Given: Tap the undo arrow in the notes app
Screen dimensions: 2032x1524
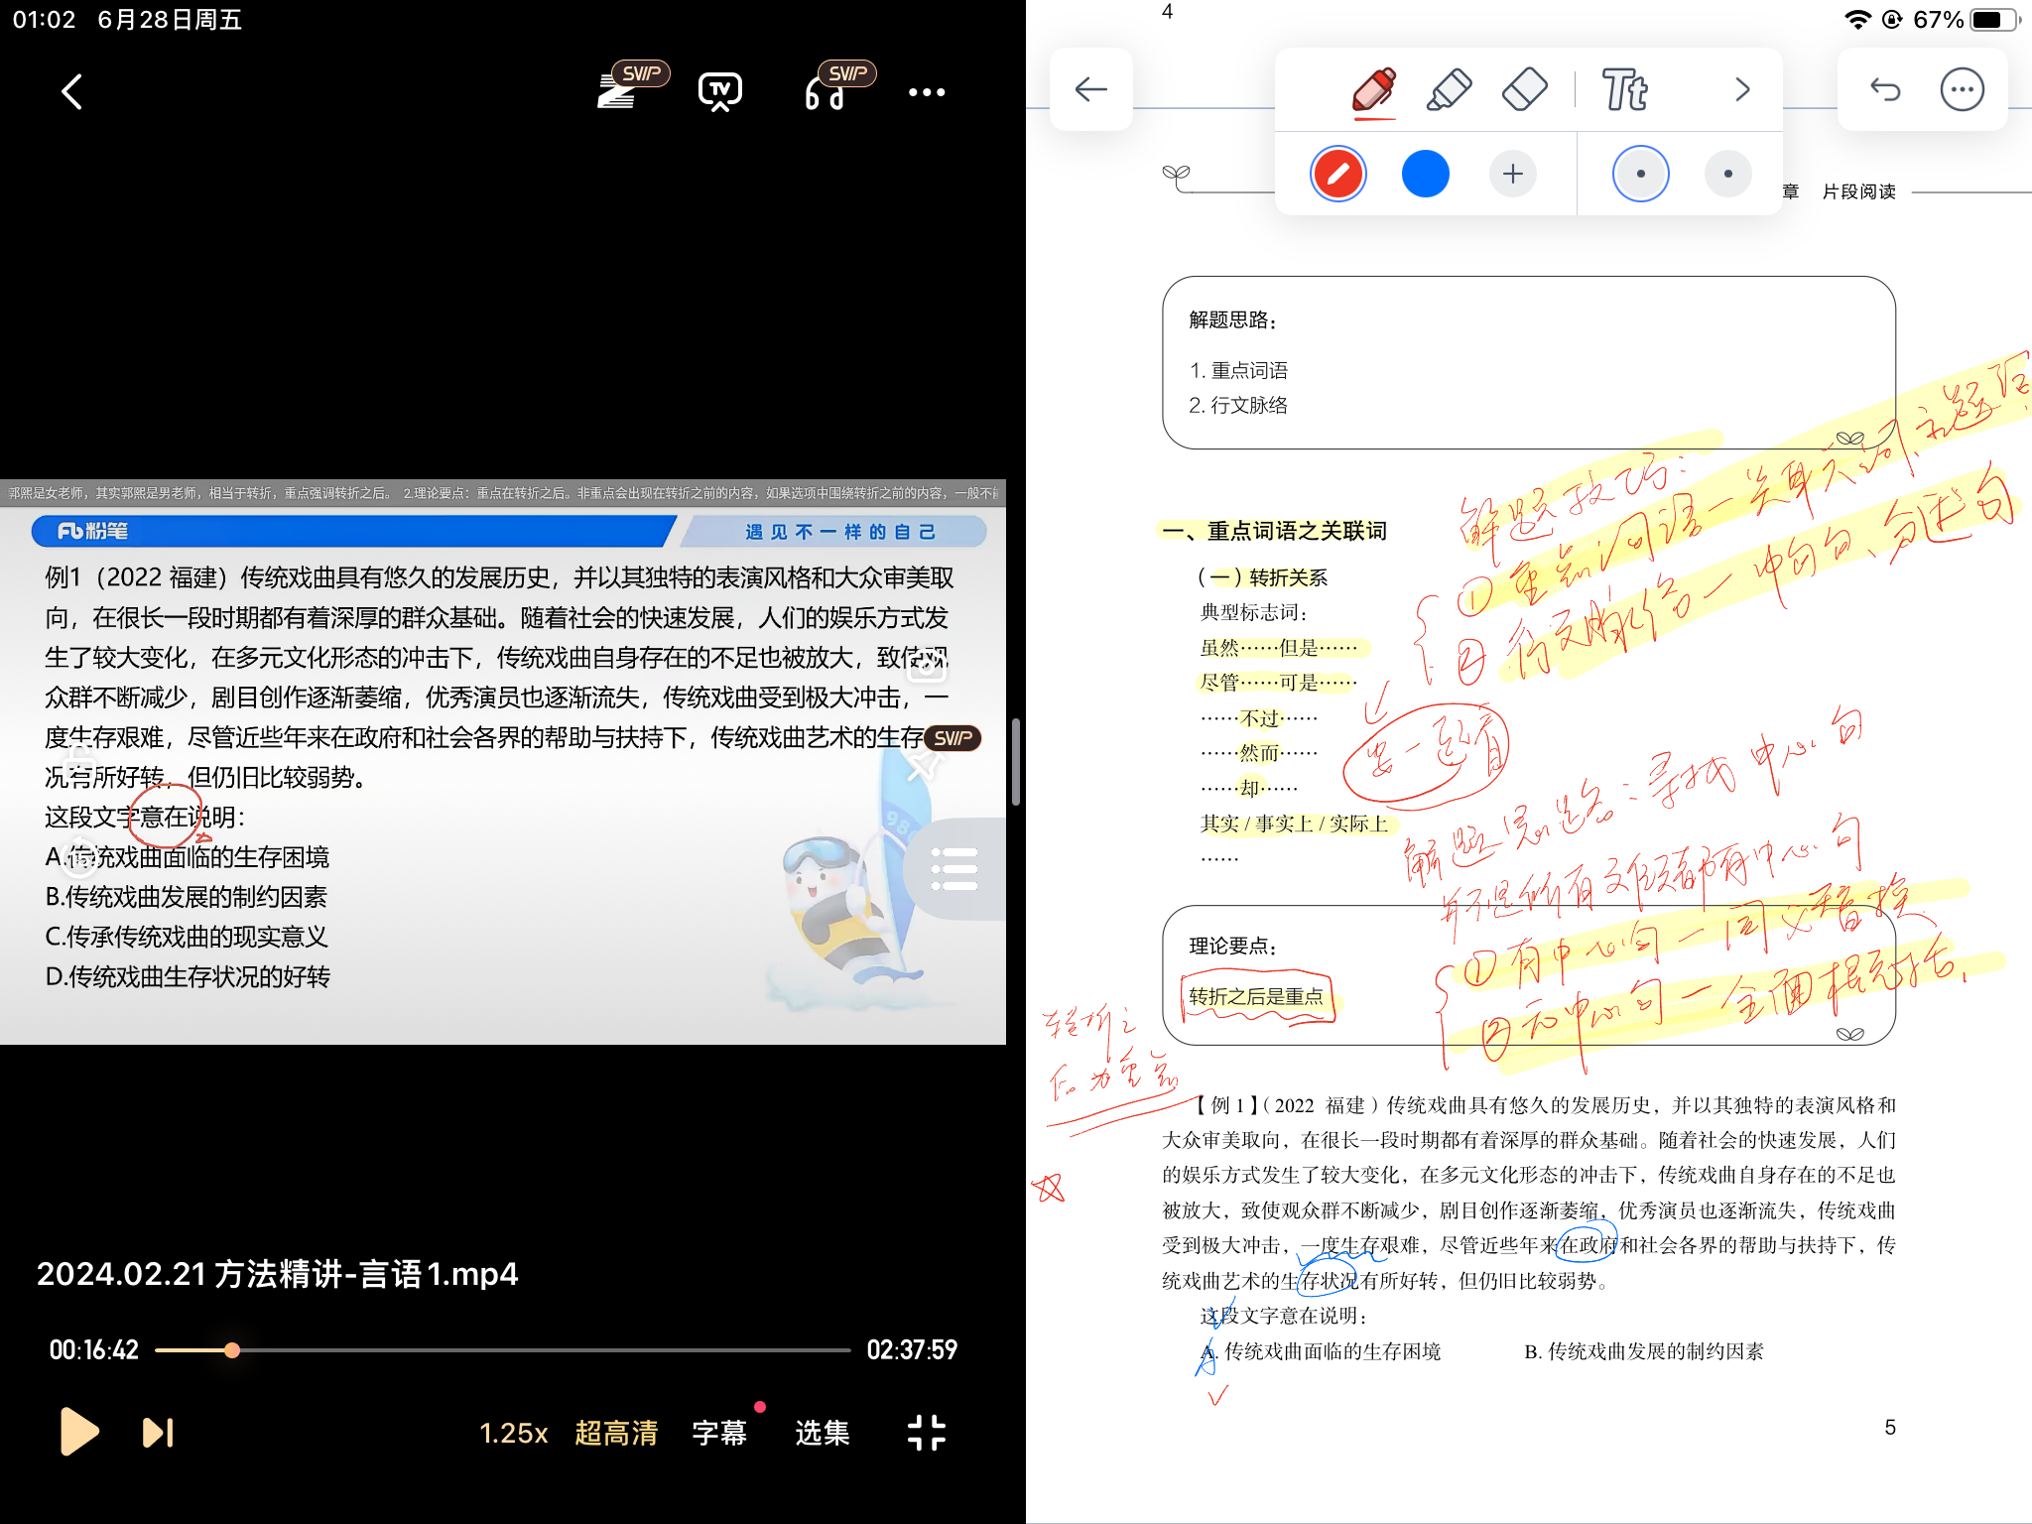Looking at the screenshot, I should [x=1884, y=90].
